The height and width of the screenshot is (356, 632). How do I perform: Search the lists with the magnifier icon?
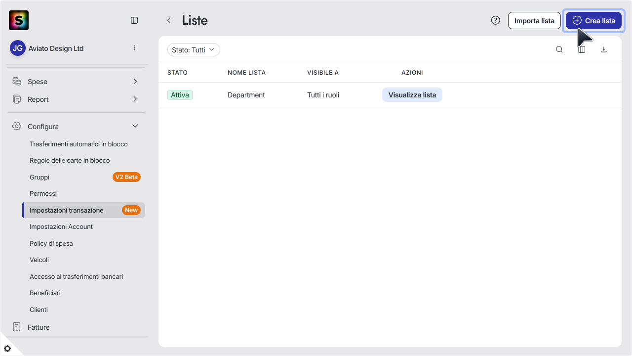(x=559, y=49)
